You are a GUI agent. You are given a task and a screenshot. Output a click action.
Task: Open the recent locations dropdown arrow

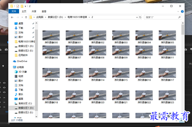point(22,17)
